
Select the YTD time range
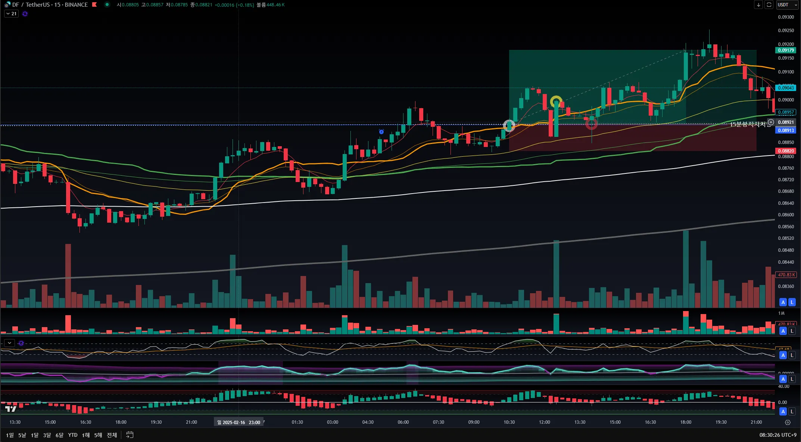pyautogui.click(x=72, y=435)
